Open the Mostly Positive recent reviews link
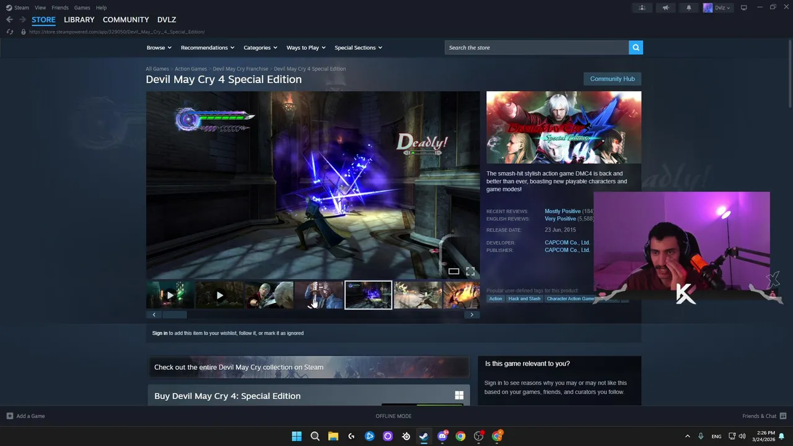 click(x=563, y=211)
